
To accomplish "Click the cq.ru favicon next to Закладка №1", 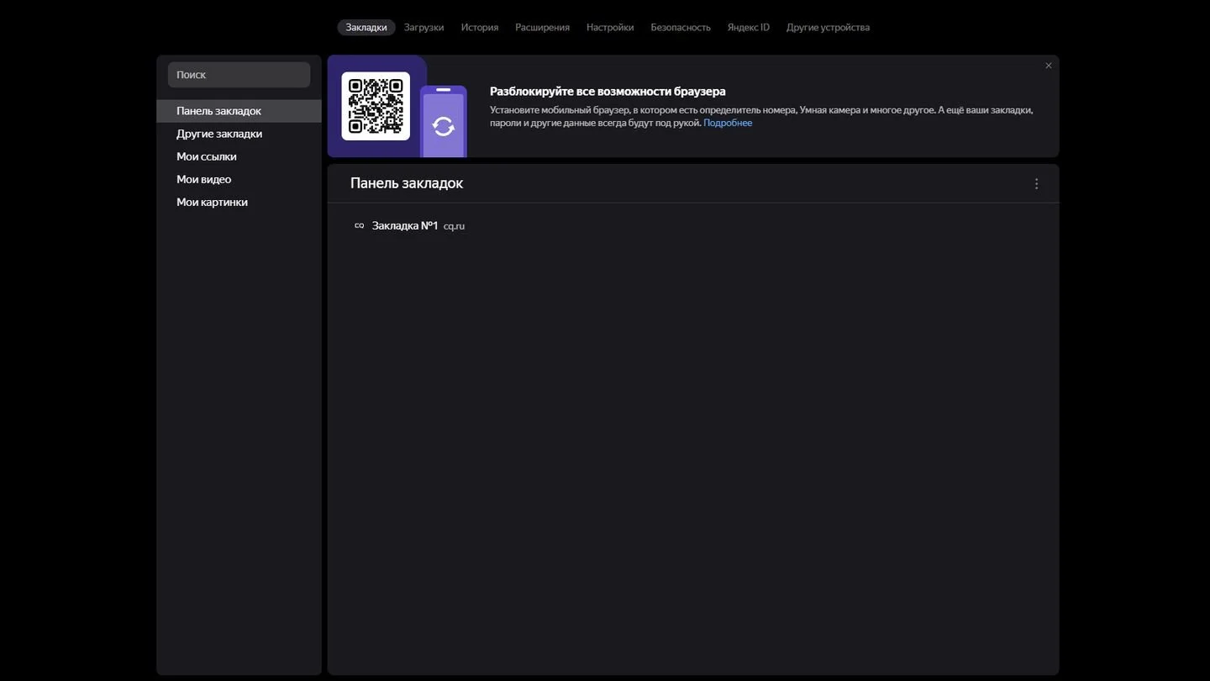I will 360,225.
